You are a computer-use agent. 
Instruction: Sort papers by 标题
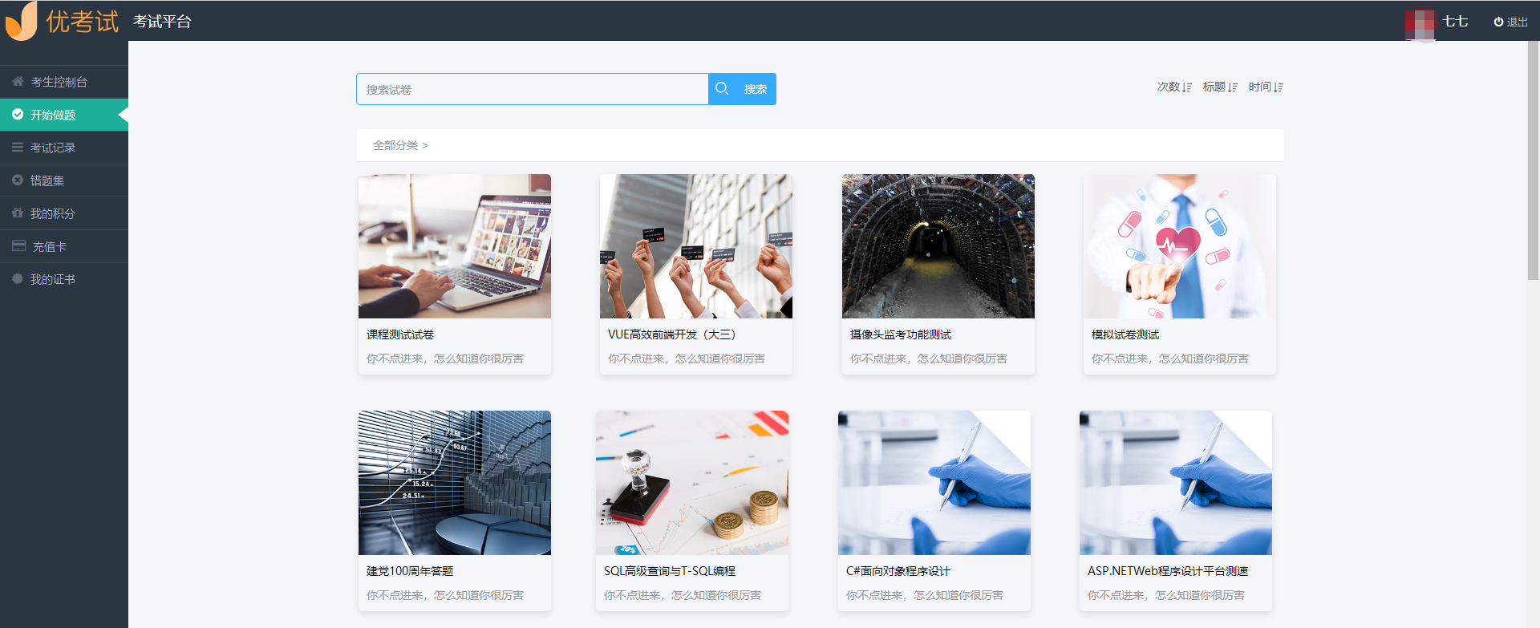[x=1220, y=87]
